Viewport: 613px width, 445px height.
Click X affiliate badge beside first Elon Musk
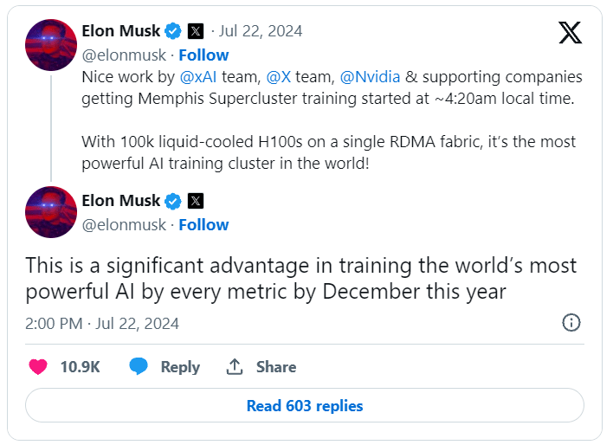click(x=196, y=31)
